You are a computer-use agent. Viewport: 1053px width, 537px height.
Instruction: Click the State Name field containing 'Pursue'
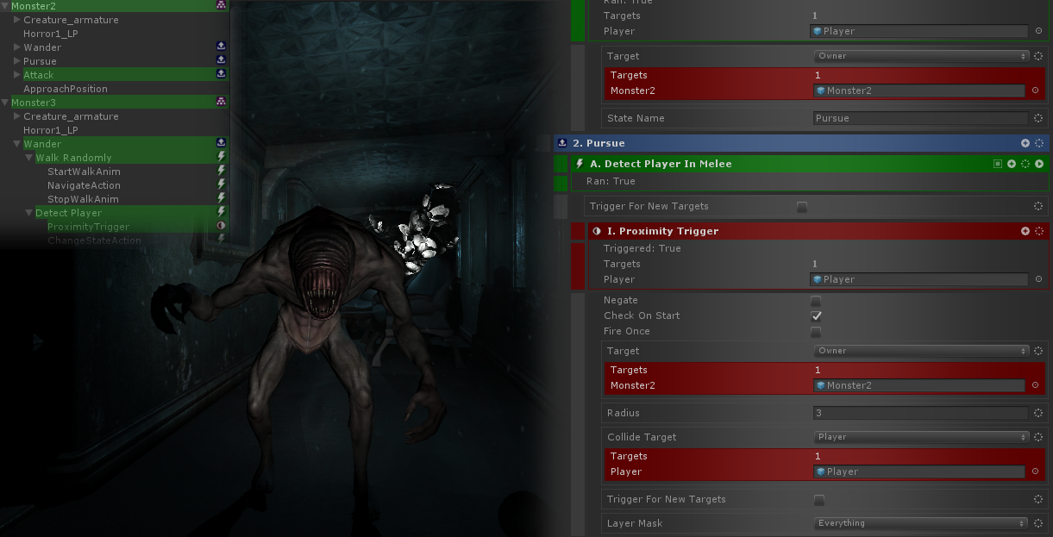point(921,118)
